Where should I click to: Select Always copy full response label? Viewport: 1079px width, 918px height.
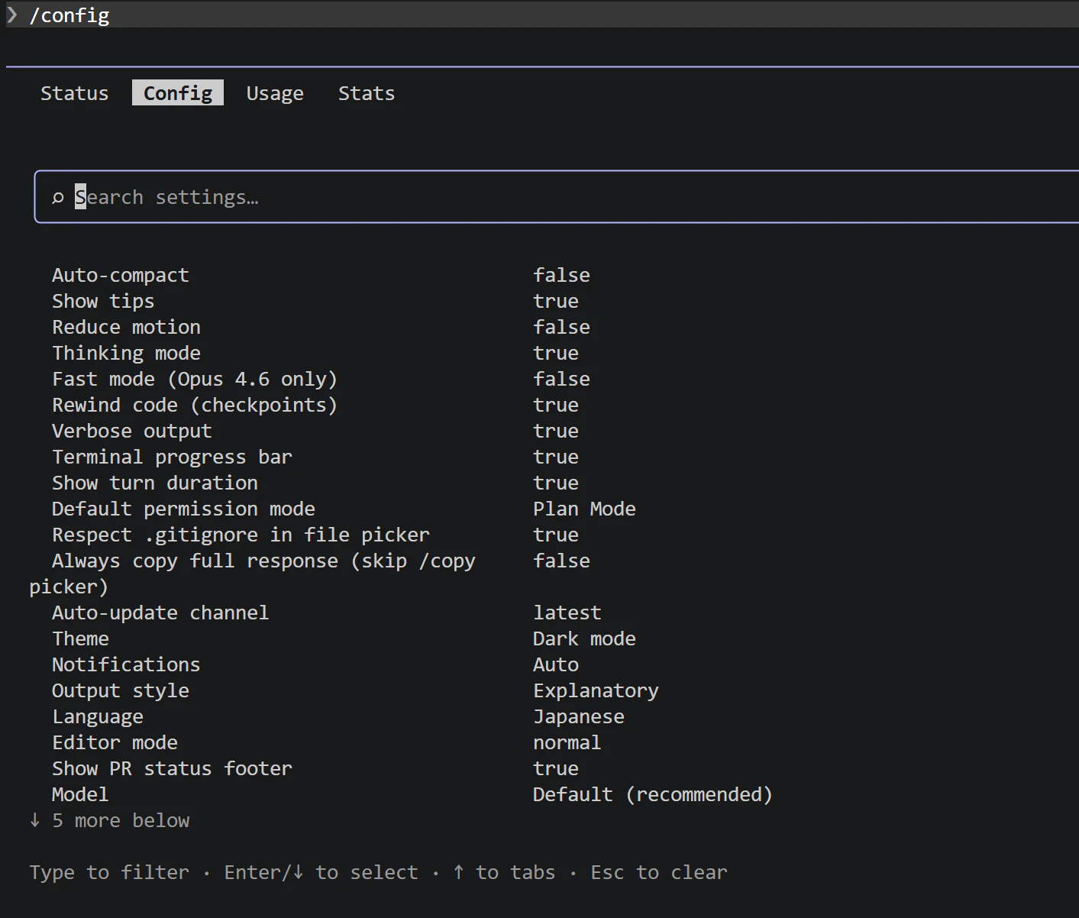(x=252, y=574)
